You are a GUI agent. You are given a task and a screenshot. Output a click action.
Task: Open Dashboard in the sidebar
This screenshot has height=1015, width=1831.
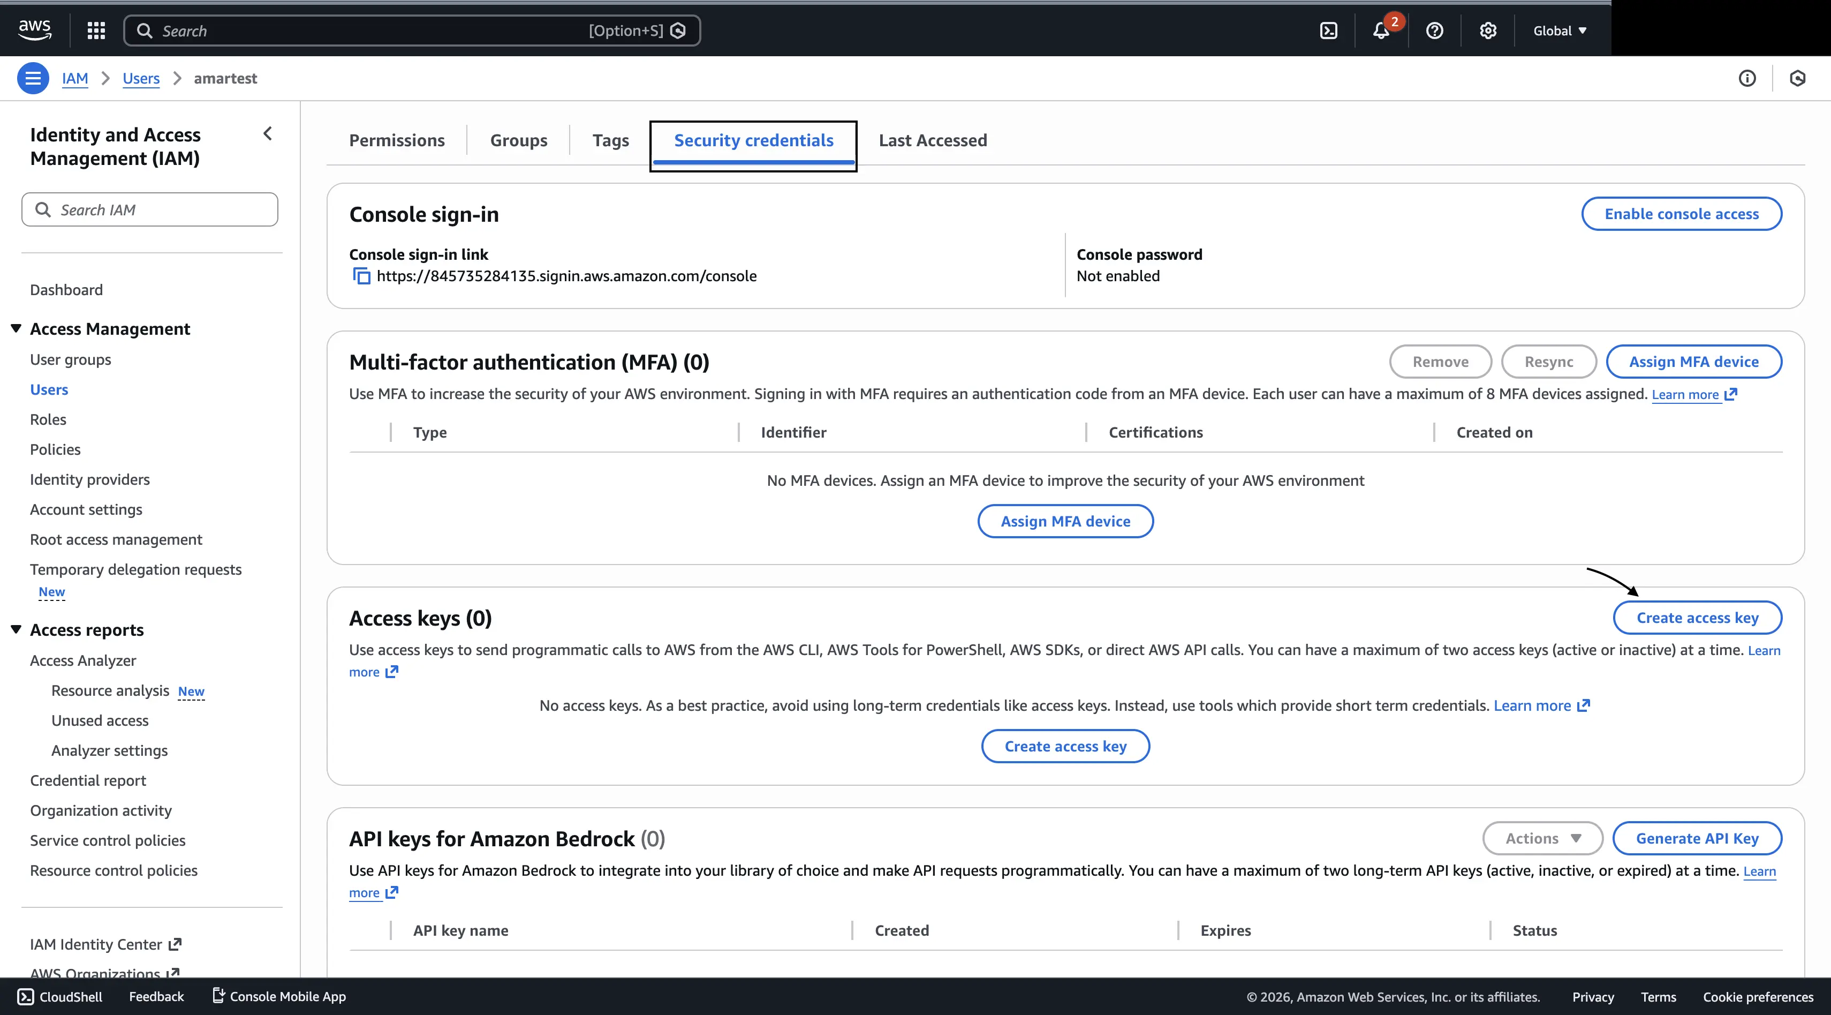66,289
